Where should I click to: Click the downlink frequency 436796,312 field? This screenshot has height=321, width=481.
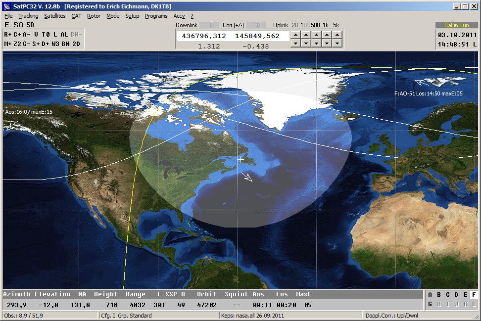(x=204, y=36)
